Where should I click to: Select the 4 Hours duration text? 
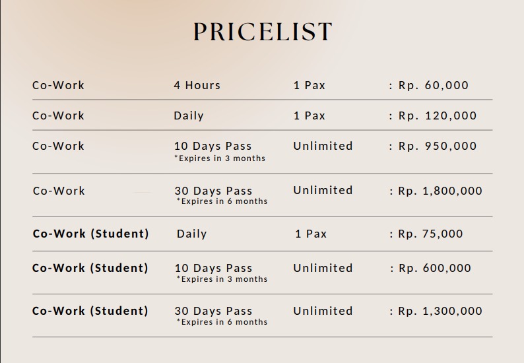point(197,85)
